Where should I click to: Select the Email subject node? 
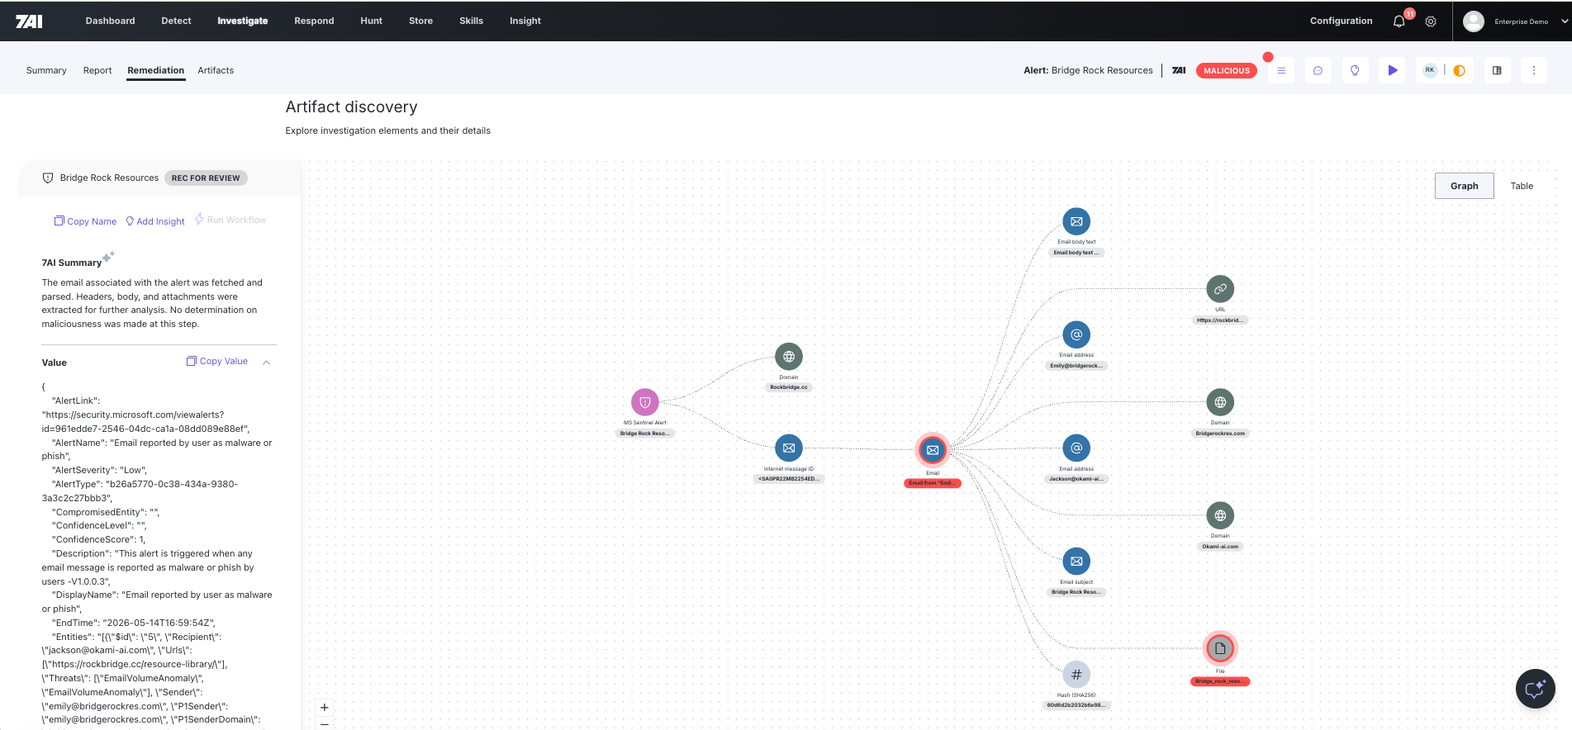click(x=1076, y=562)
